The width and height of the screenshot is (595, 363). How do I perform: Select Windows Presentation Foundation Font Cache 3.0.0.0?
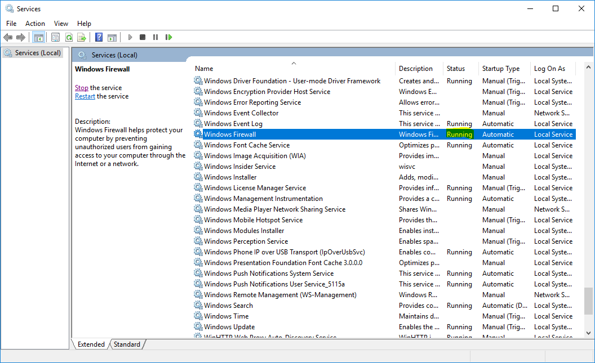coord(384,263)
